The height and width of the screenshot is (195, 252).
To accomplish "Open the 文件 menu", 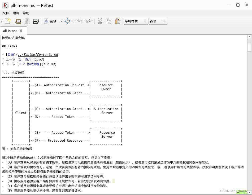I will pos(6,13).
